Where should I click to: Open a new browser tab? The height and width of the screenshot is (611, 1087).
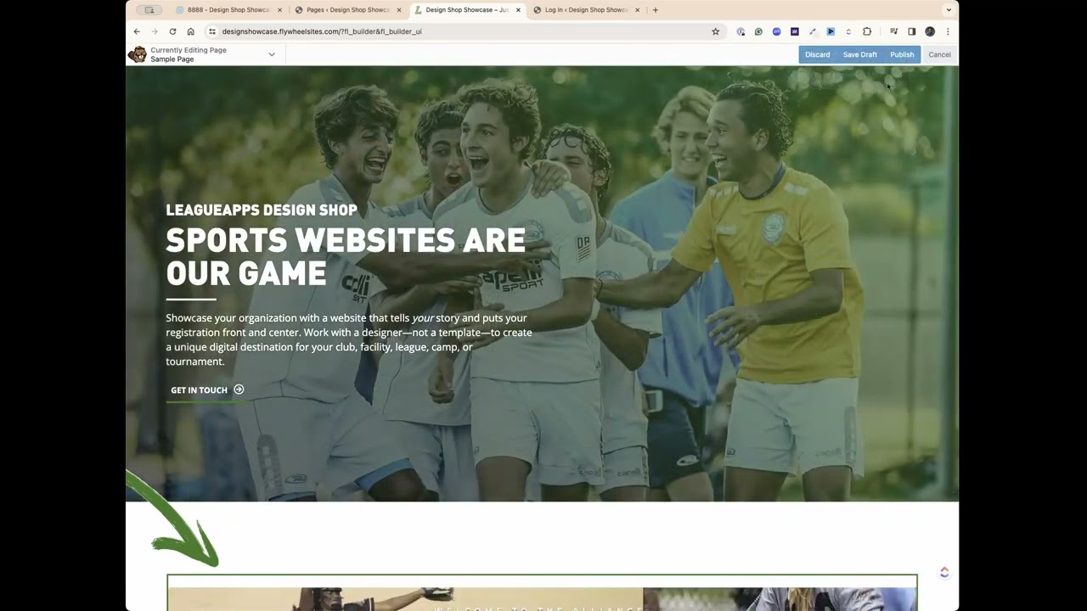655,10
